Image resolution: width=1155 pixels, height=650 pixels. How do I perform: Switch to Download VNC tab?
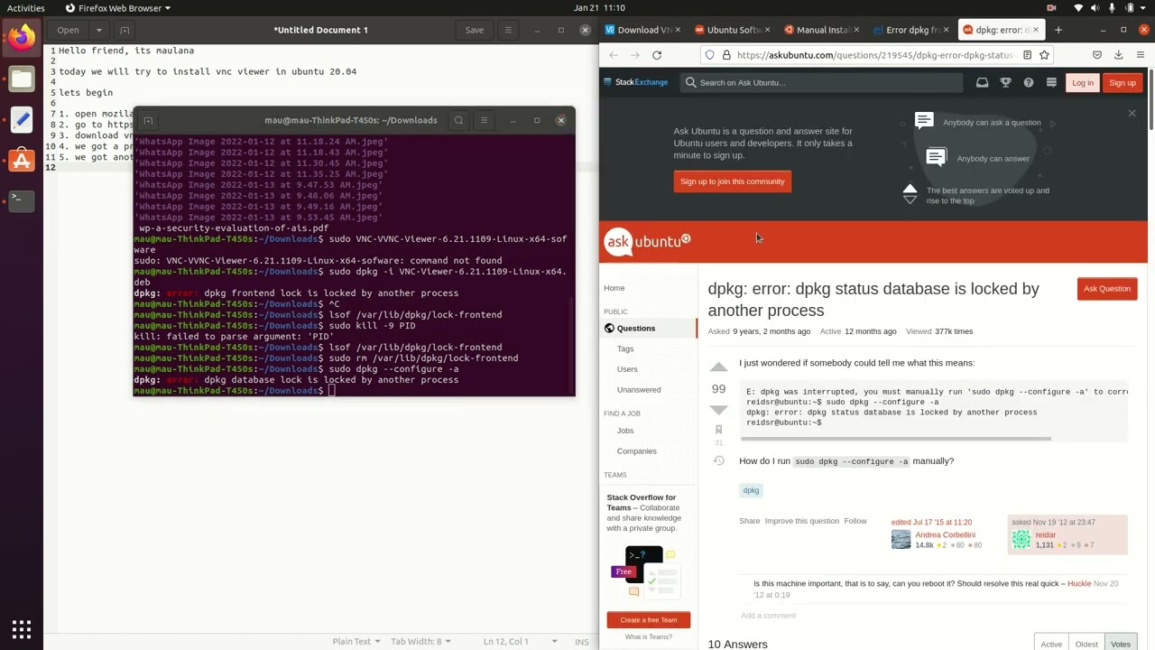pos(643,30)
